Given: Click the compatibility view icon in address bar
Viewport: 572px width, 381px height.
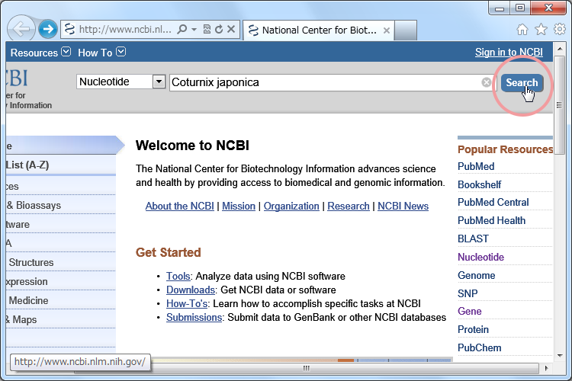Looking at the screenshot, I should click(x=207, y=29).
